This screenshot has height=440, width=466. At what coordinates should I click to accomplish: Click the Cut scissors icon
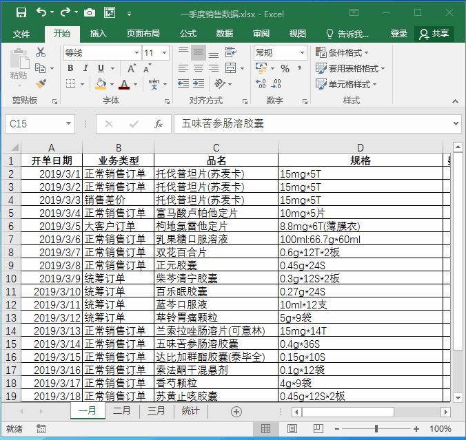(40, 52)
